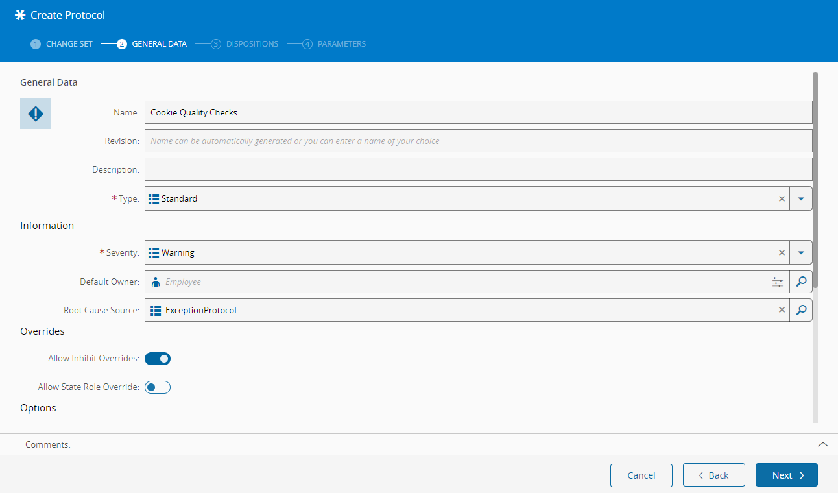Search Root Cause Source lookup

click(801, 310)
